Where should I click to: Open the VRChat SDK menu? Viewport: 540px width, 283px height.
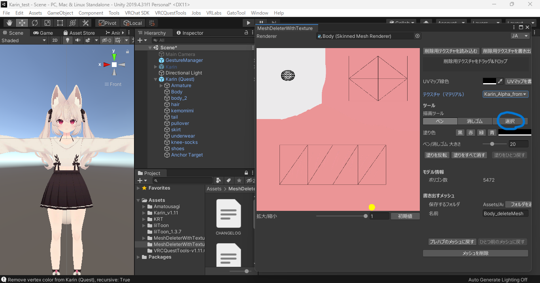tap(137, 13)
